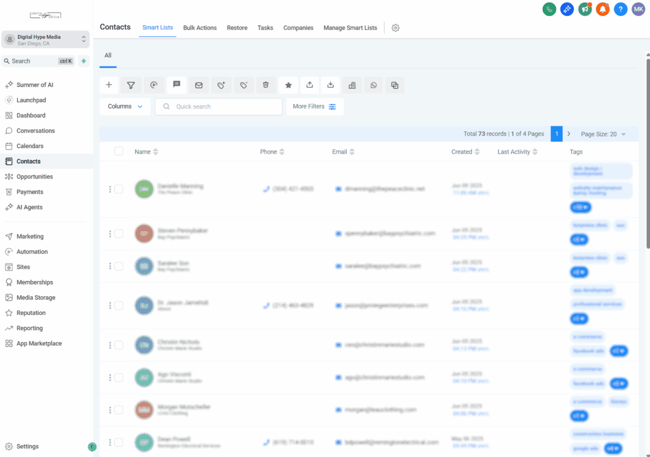Open the funnel filter icon
Viewport: 650px width, 457px height.
131,85
